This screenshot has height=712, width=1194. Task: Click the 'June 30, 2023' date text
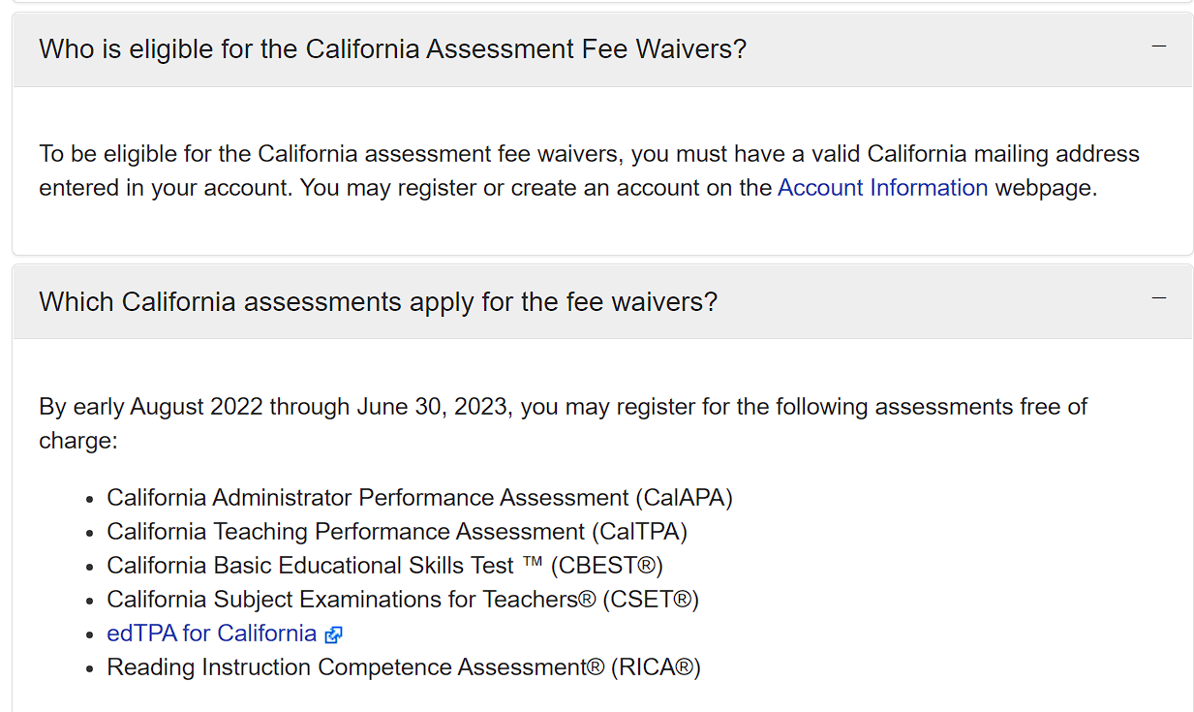[x=432, y=407]
